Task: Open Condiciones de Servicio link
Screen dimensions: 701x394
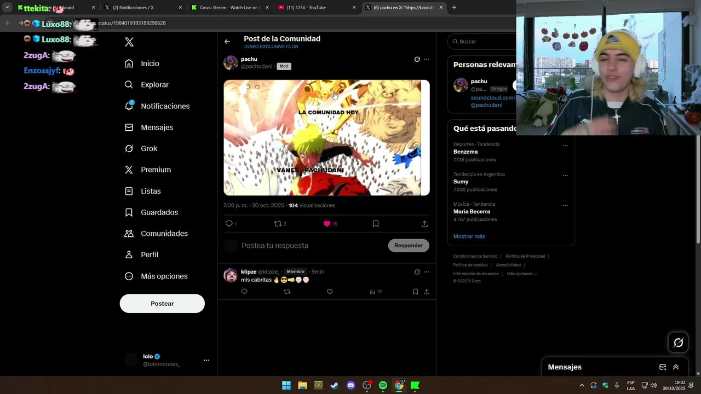Action: [x=475, y=256]
